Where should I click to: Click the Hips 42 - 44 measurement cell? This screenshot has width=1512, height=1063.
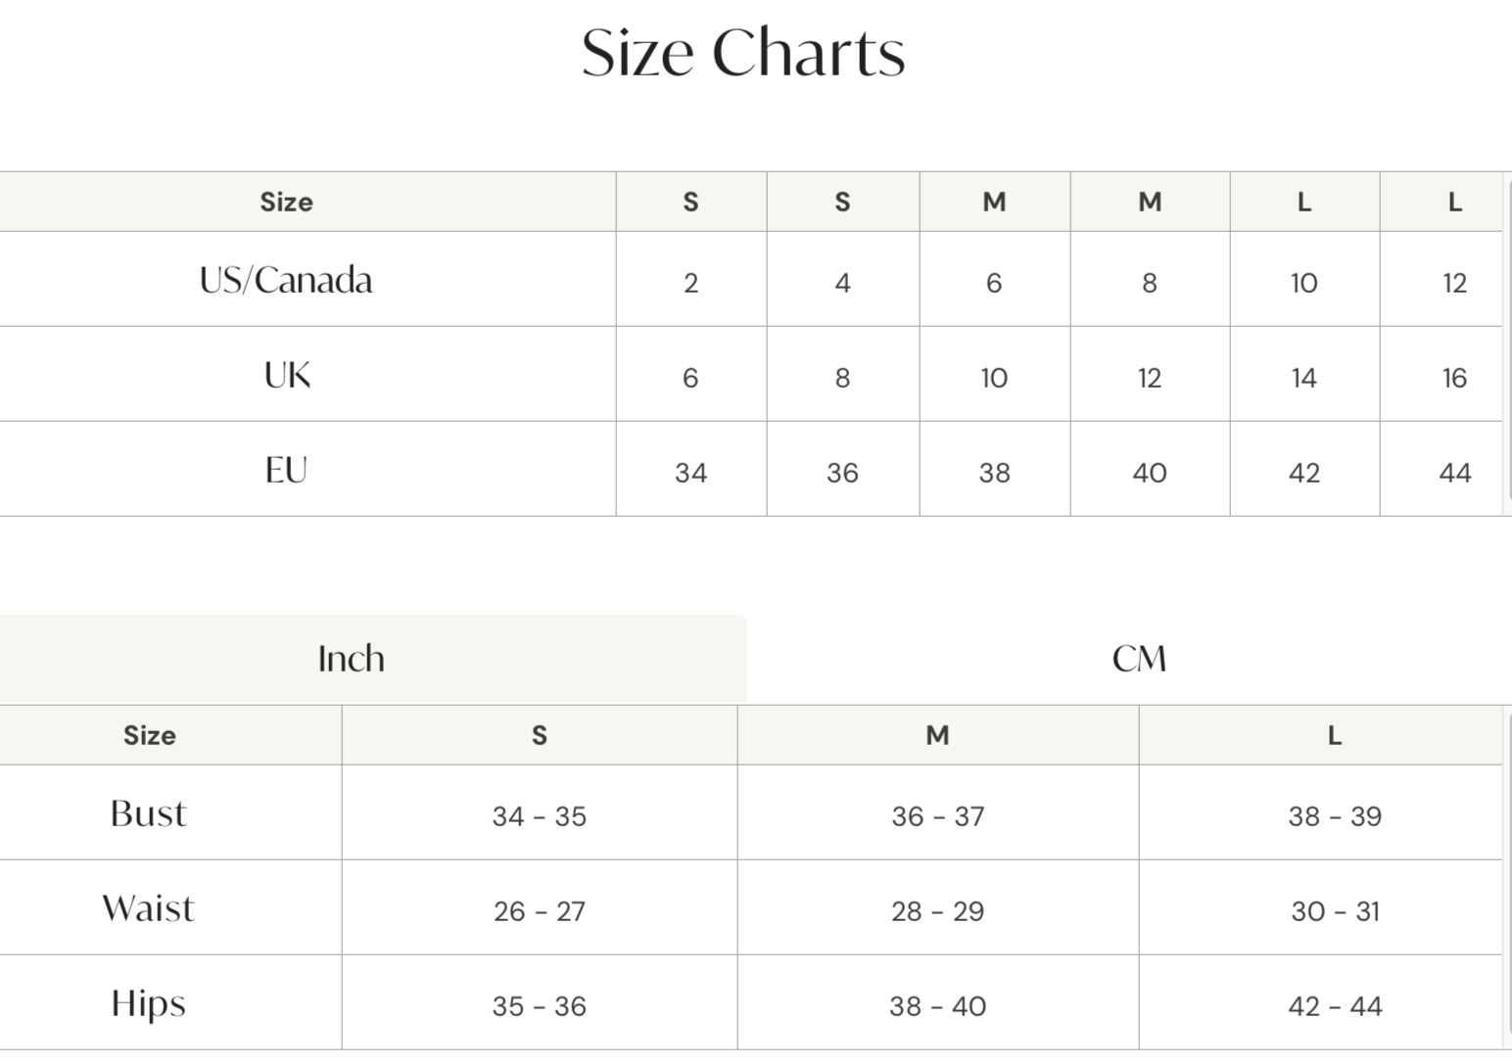[x=1334, y=1006]
